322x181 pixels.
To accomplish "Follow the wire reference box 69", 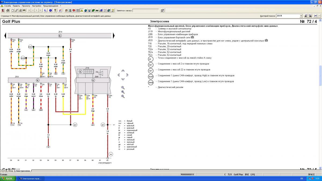I will click(56, 73).
